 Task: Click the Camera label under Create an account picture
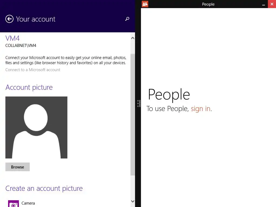pos(28,203)
